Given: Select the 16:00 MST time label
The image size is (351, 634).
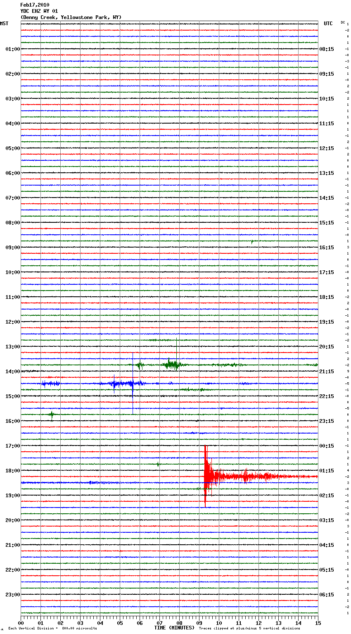Looking at the screenshot, I should click(13, 421).
